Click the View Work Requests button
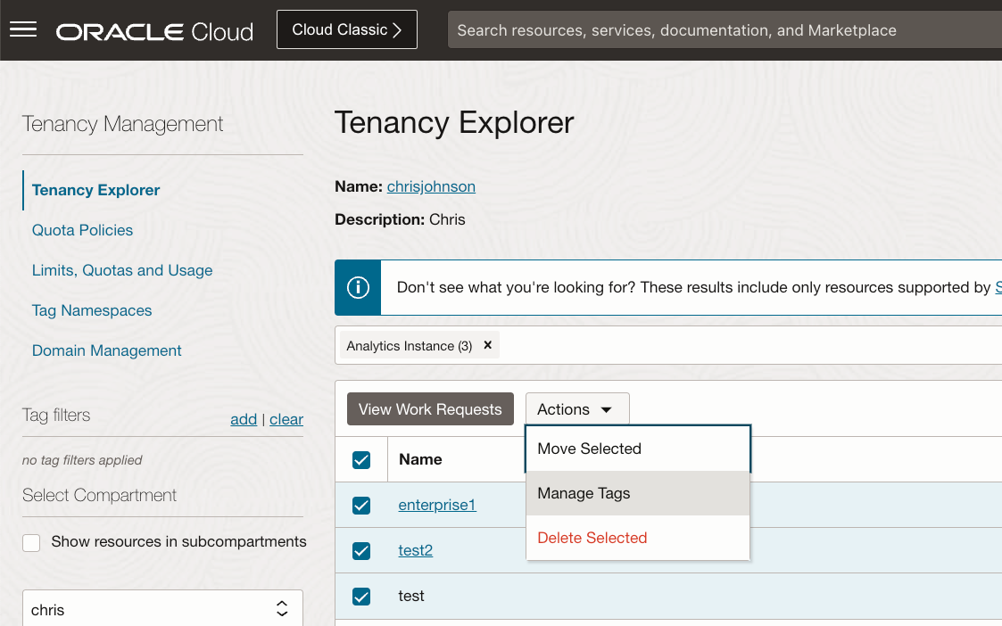 point(429,408)
